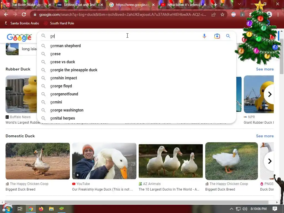Share this page via the share icon
This screenshot has height=213, width=284.
point(214,15)
